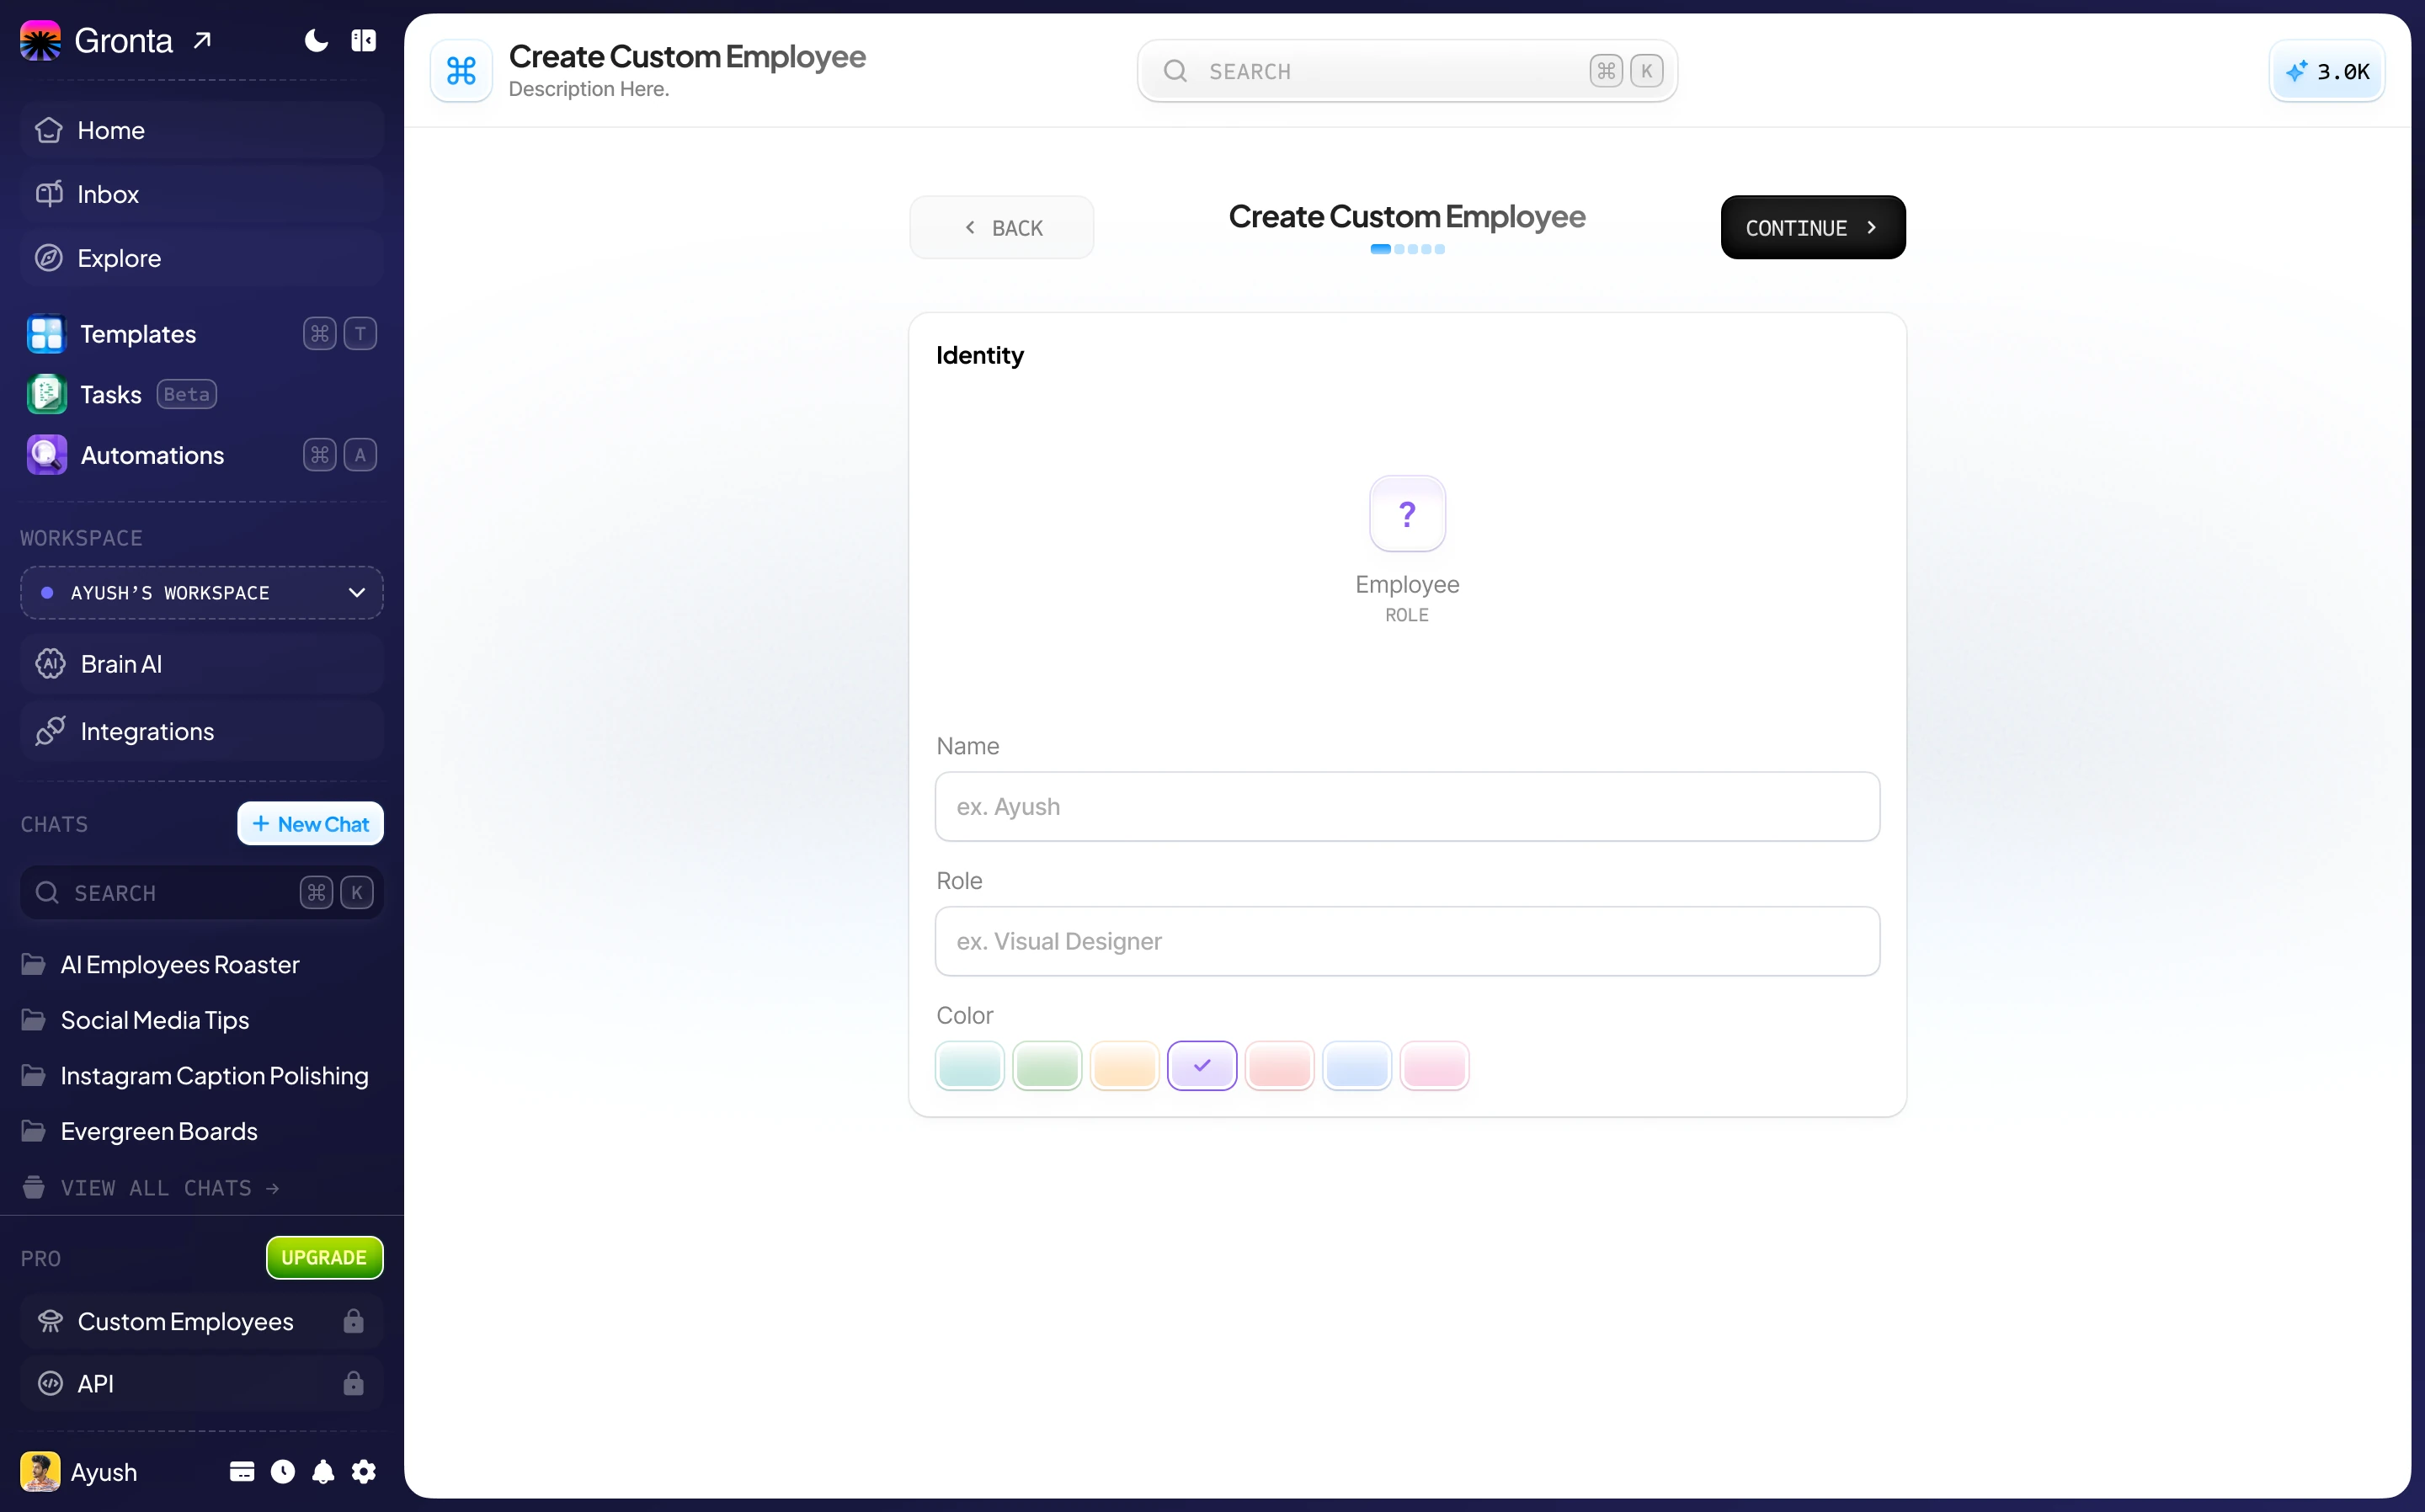Start a New Chat

(x=310, y=824)
